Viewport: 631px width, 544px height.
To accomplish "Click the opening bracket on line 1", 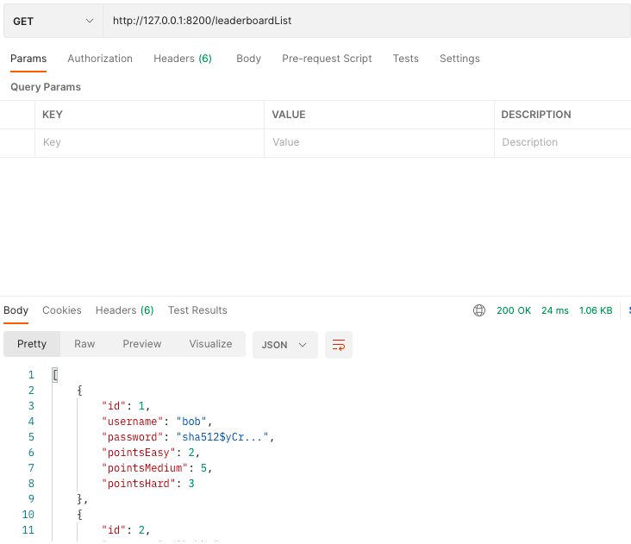I will tap(55, 375).
